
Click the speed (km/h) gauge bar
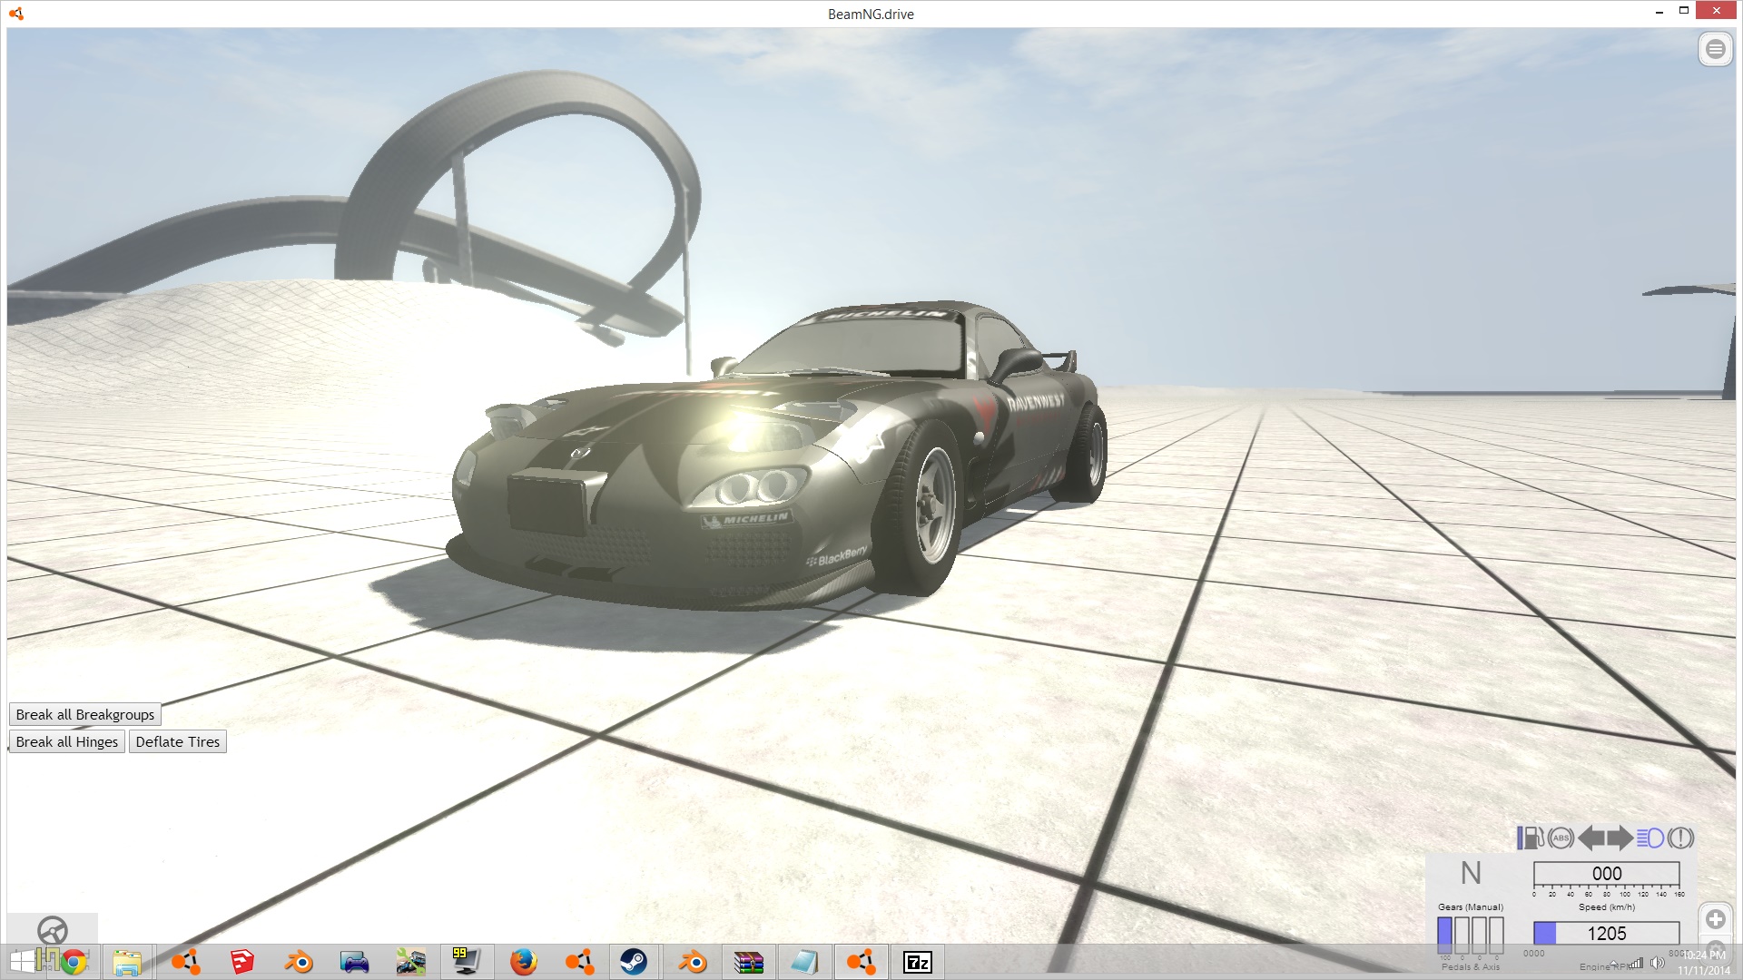pos(1606,874)
